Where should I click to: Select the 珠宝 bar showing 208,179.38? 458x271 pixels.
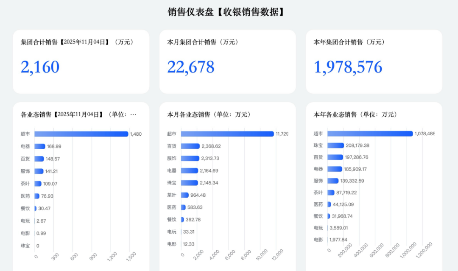click(x=335, y=145)
